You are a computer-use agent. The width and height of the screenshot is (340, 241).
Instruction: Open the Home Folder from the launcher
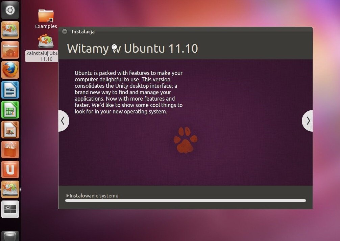(10, 50)
